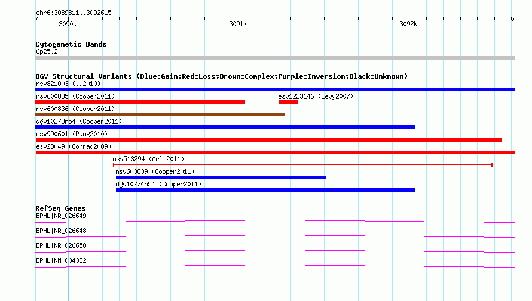Click the chr6:3089811..3092615 coordinate label
Screen dimensions: 532x301
74,13
